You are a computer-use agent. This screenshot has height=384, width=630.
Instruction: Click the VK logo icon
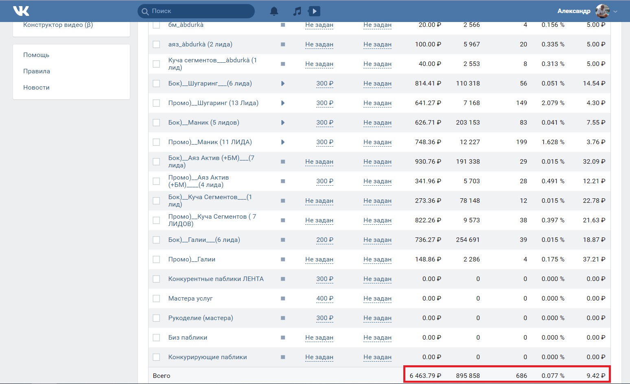21,11
